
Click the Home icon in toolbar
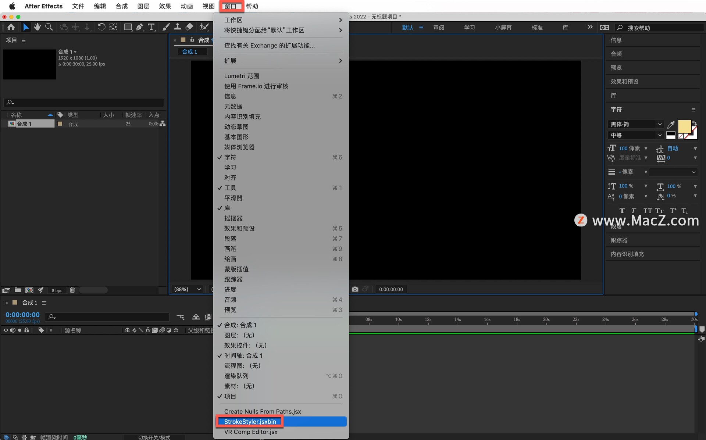point(11,27)
